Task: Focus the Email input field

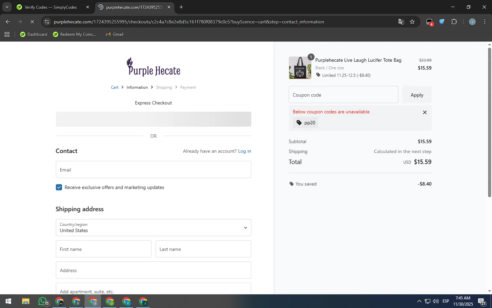Action: click(154, 169)
